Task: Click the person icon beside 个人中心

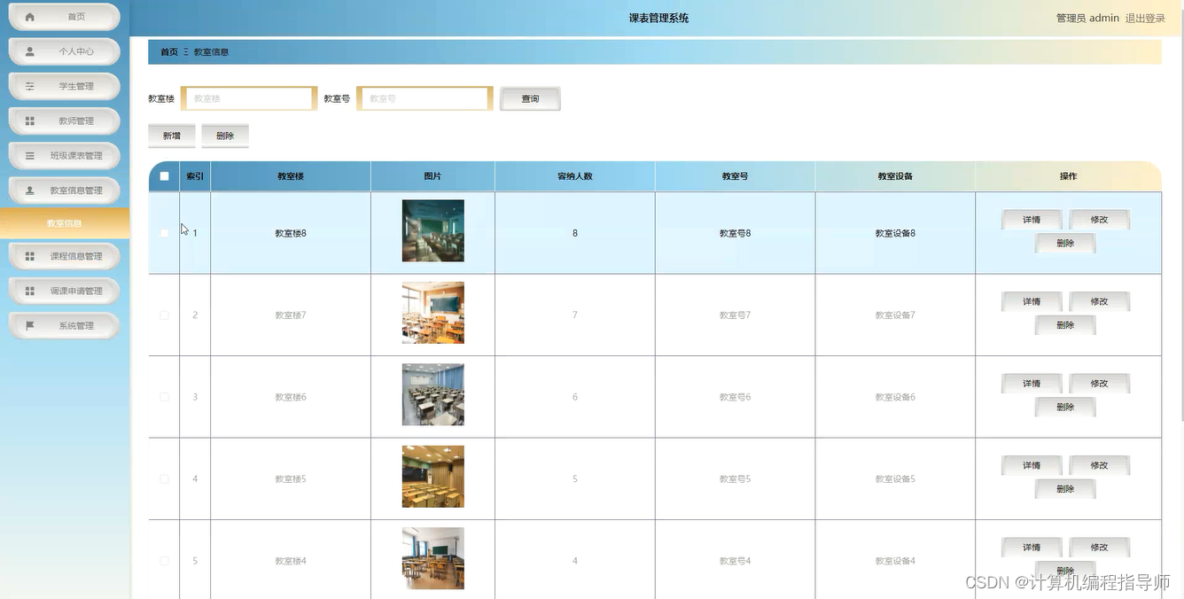Action: 30,51
